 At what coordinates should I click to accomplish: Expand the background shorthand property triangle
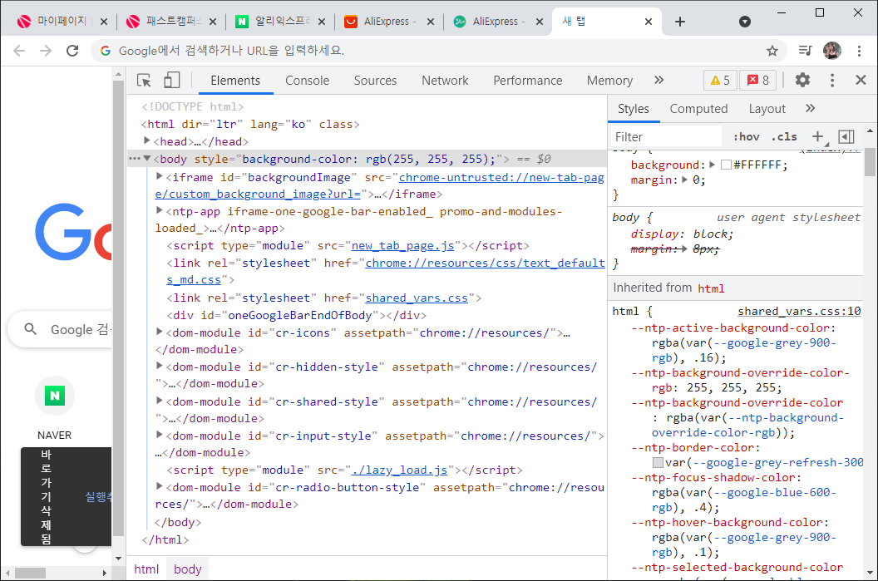712,165
